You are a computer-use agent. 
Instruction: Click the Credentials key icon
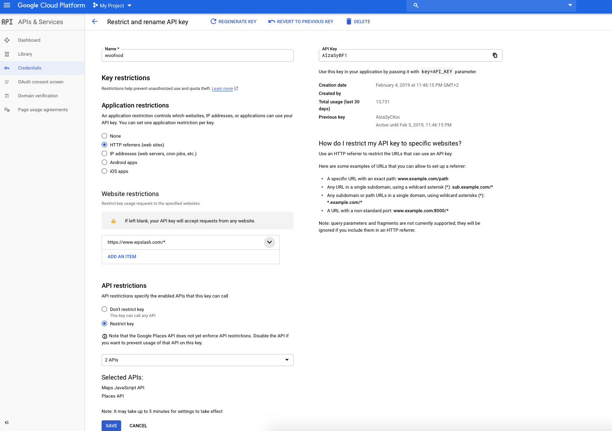[7, 68]
